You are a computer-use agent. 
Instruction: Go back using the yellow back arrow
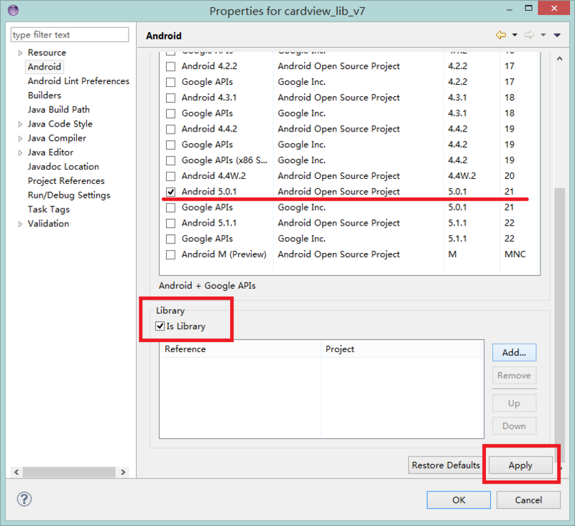501,35
